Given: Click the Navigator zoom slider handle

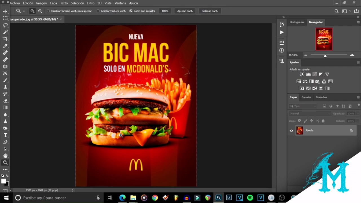Looking at the screenshot, I should (x=325, y=56).
